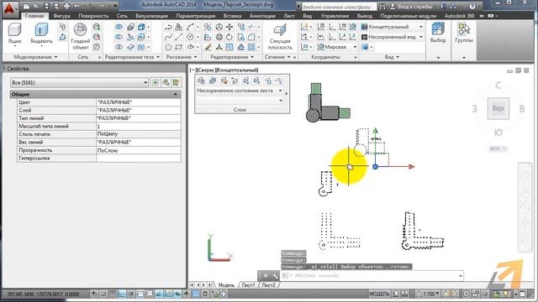Screen dimensions: 538x302
Task: Open the Все (5161) object selection dropdown
Action: pos(79,82)
